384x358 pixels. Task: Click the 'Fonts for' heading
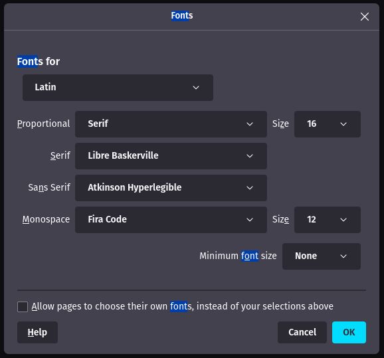click(x=39, y=62)
